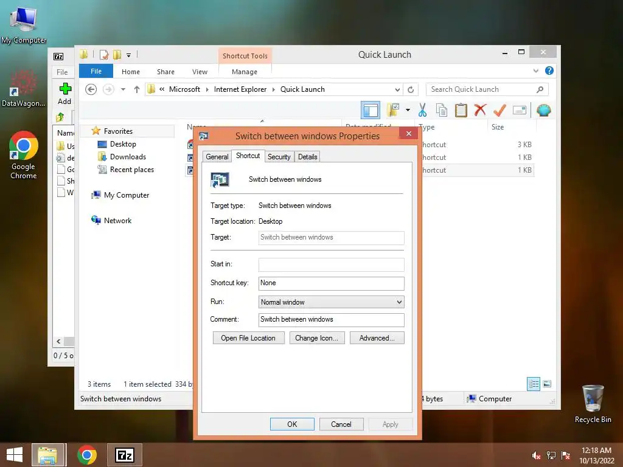Viewport: 623px width, 467px height.
Task: Open the Share ribbon tab
Action: pos(165,72)
